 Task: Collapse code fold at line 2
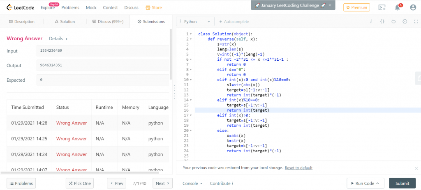191,39
